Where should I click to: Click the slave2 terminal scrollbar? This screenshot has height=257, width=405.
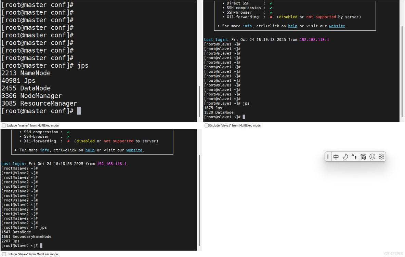click(x=199, y=200)
